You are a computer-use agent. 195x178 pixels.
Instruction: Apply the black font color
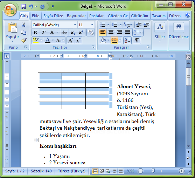tap(48, 40)
